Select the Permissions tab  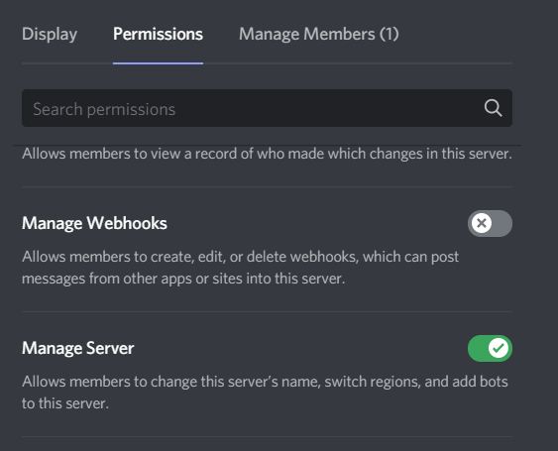click(158, 34)
